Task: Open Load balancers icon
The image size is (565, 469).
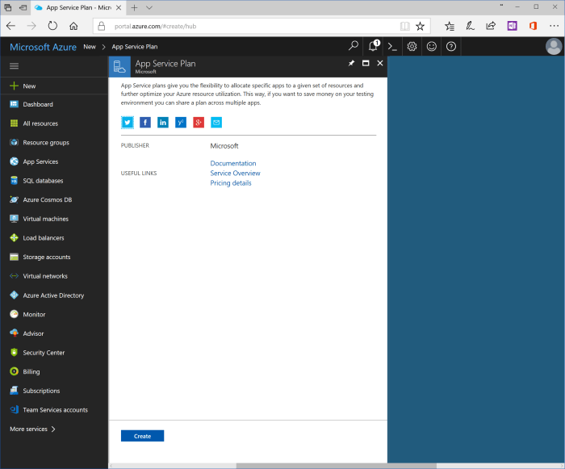Action: (x=14, y=238)
